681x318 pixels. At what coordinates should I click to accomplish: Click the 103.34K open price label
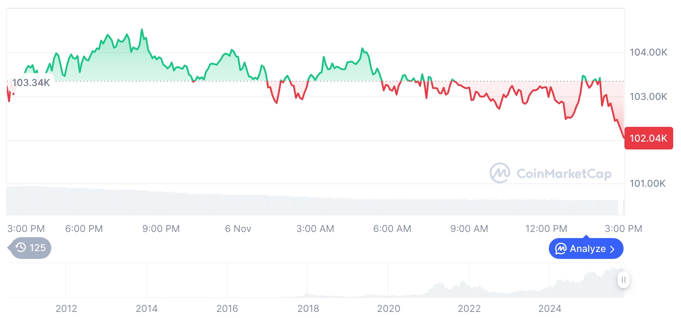tap(31, 83)
